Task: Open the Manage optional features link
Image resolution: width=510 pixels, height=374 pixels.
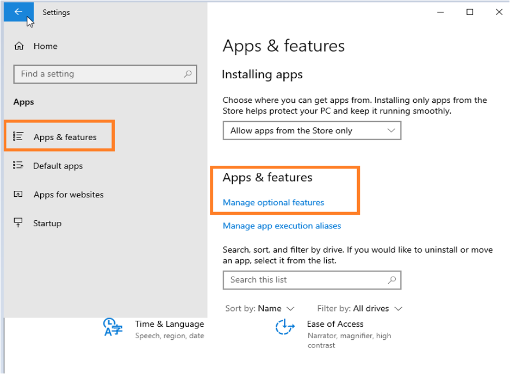Action: [273, 202]
